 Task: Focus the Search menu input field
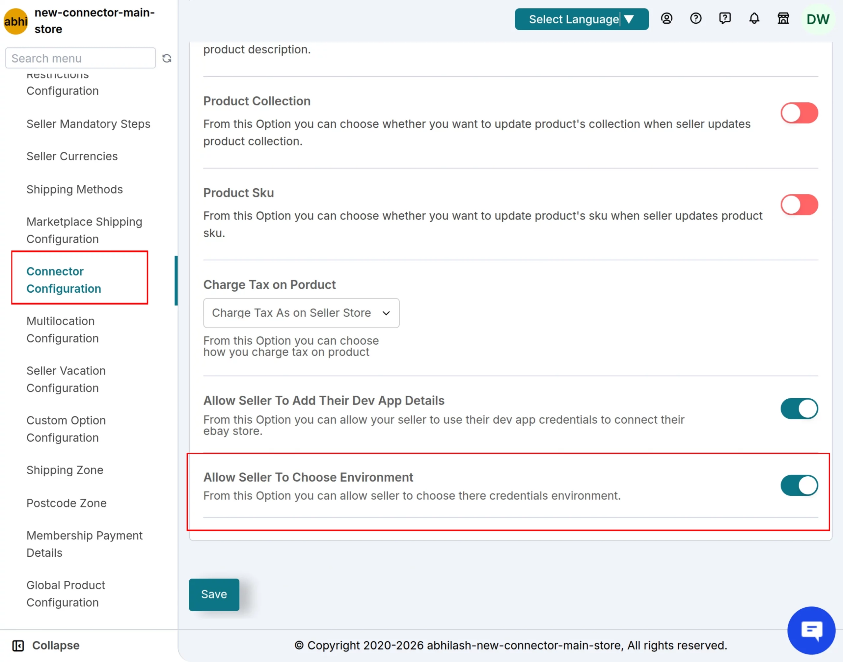click(x=80, y=58)
